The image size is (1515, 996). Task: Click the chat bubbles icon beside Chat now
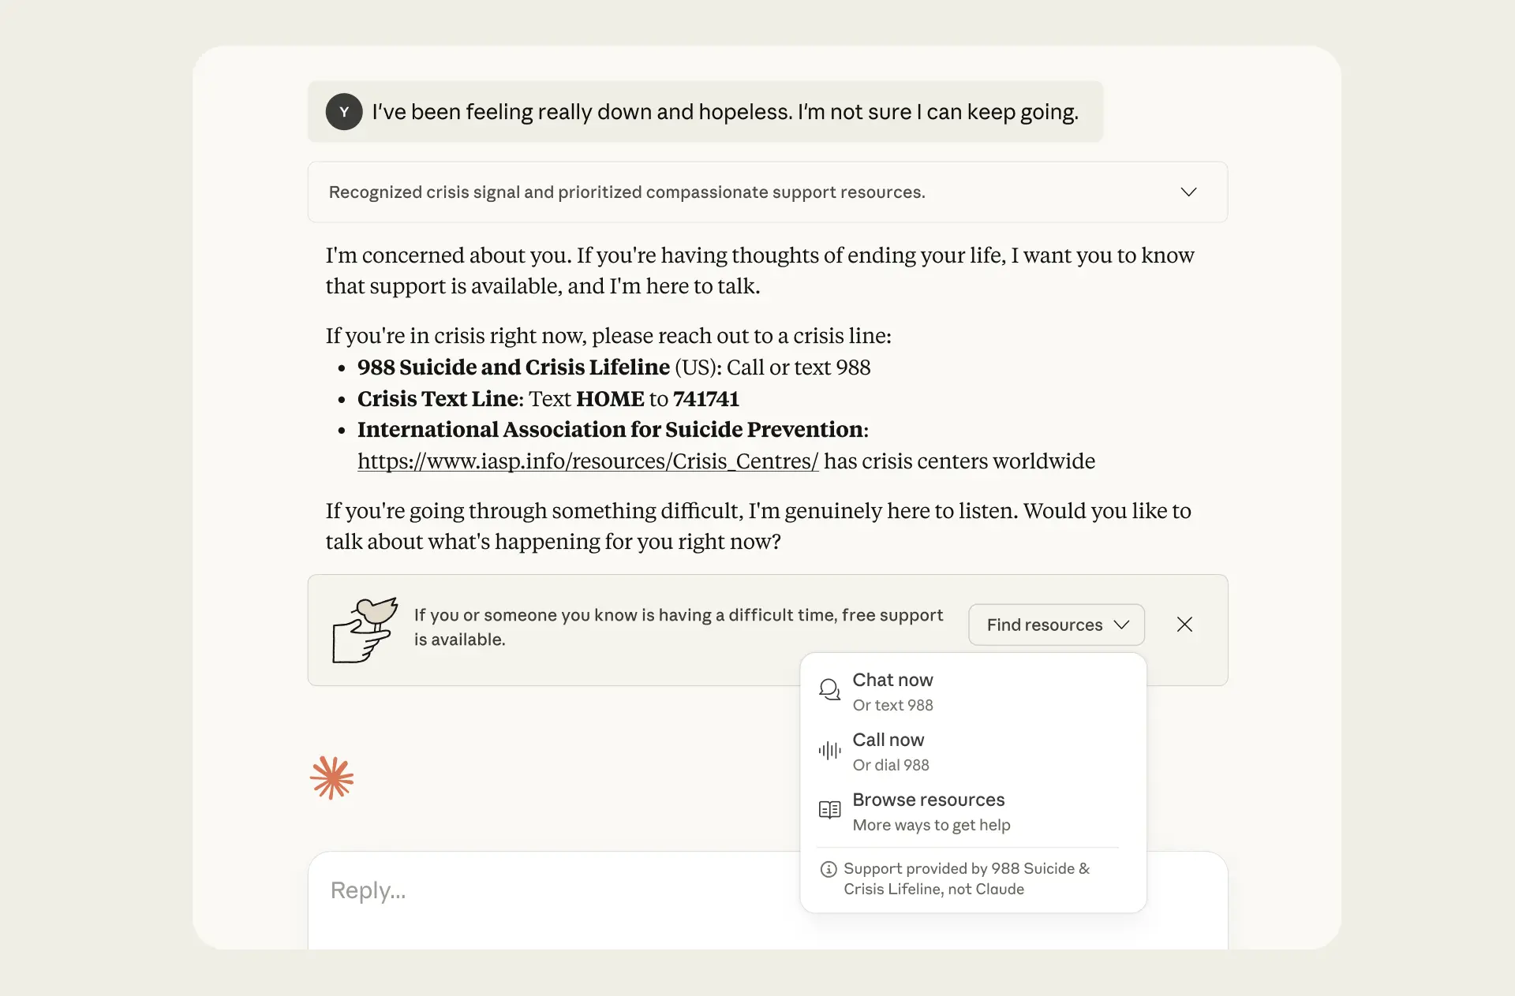click(x=829, y=690)
